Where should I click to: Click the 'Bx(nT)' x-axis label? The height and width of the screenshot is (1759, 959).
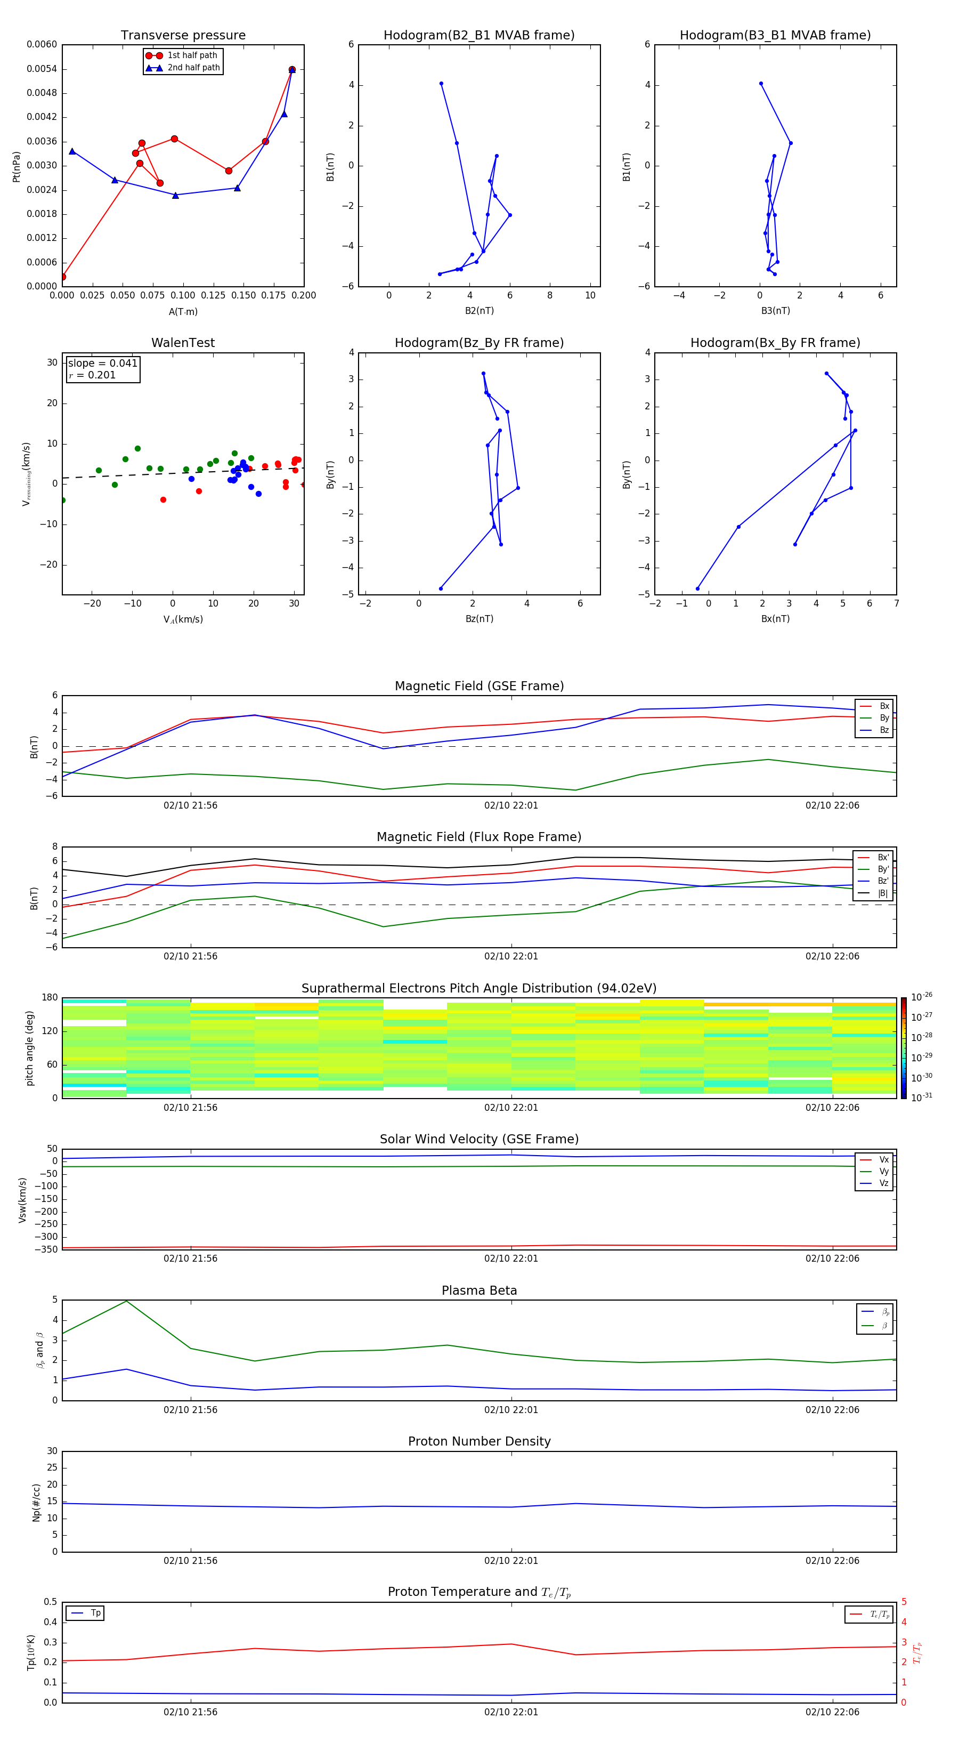pos(775,619)
